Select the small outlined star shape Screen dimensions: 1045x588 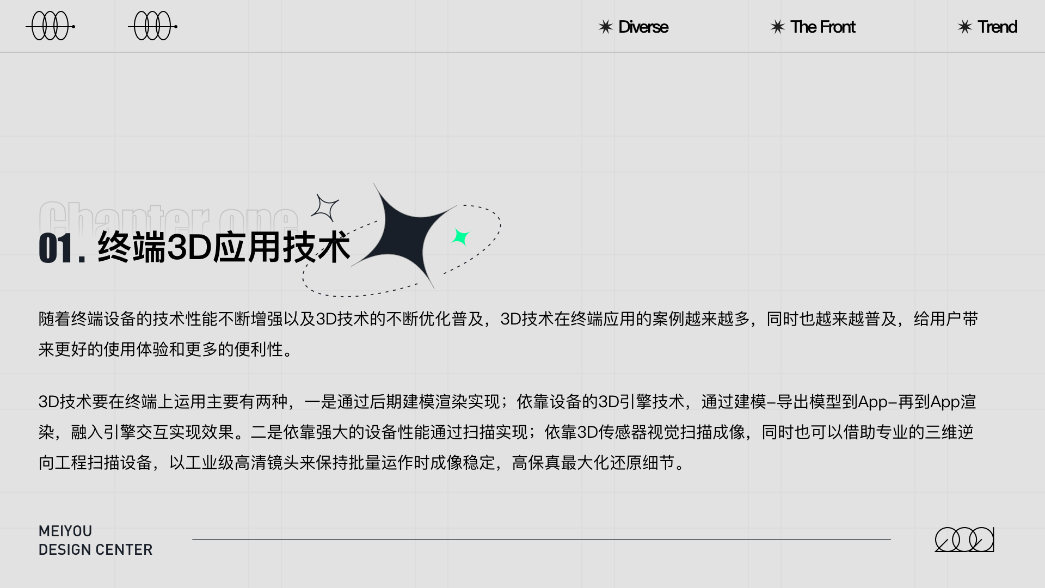[x=325, y=207]
